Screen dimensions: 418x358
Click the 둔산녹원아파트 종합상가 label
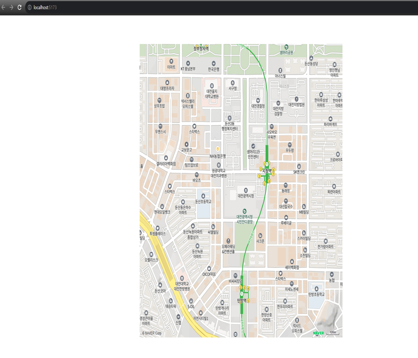[193, 234]
